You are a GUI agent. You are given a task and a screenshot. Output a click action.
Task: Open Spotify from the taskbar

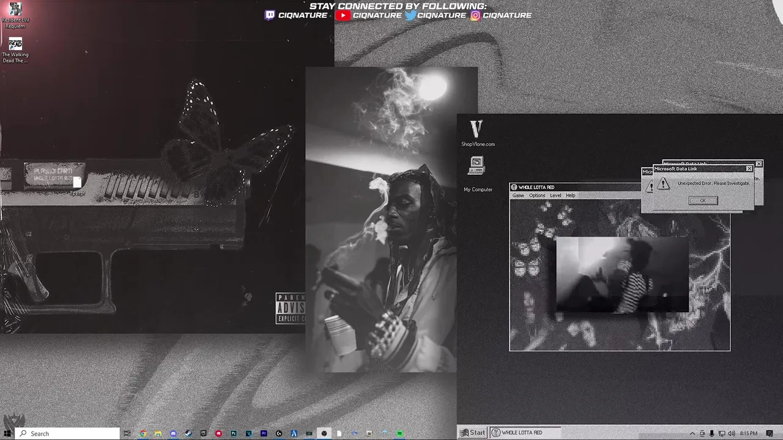399,433
